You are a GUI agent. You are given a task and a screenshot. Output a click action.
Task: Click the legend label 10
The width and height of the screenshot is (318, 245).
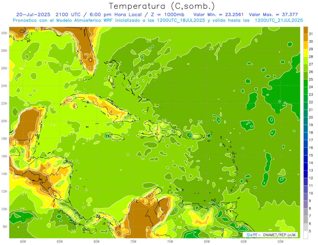tap(311, 193)
